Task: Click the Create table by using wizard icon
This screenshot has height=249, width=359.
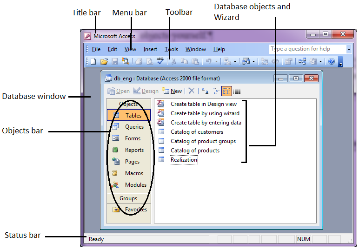Action: point(160,113)
